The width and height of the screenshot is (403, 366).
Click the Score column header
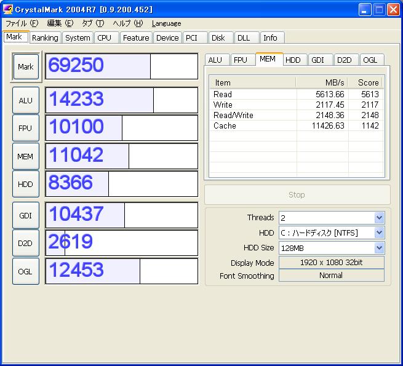[365, 83]
